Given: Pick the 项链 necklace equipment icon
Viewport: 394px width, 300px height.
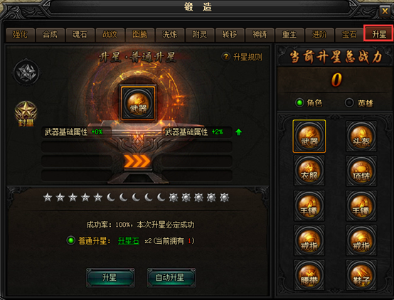Looking at the screenshot, I should click(361, 171).
